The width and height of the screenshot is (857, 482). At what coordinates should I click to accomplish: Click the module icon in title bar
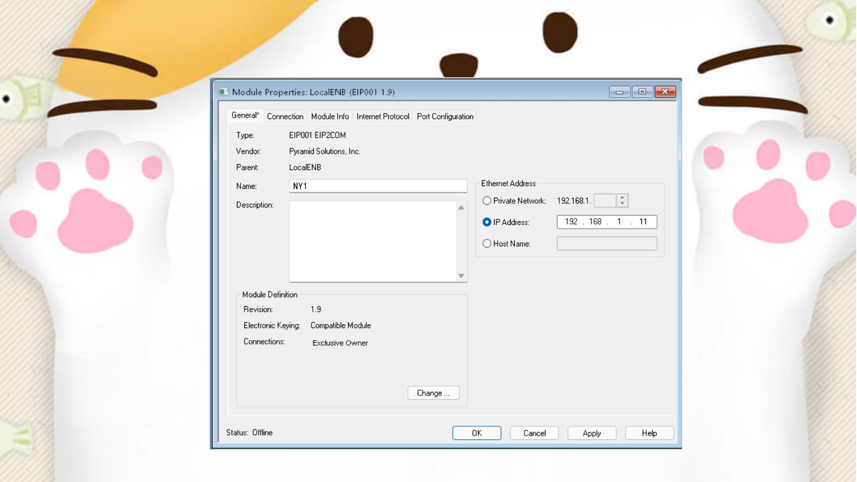coord(224,92)
